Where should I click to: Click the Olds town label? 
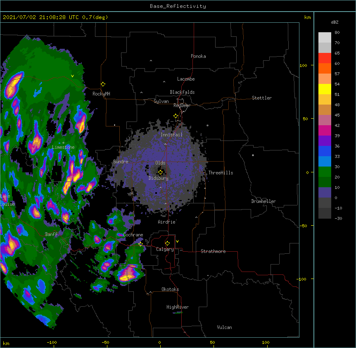click(x=160, y=163)
